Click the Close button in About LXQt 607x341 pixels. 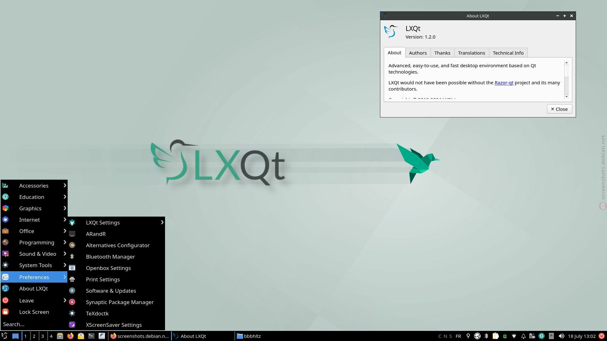[x=559, y=109]
